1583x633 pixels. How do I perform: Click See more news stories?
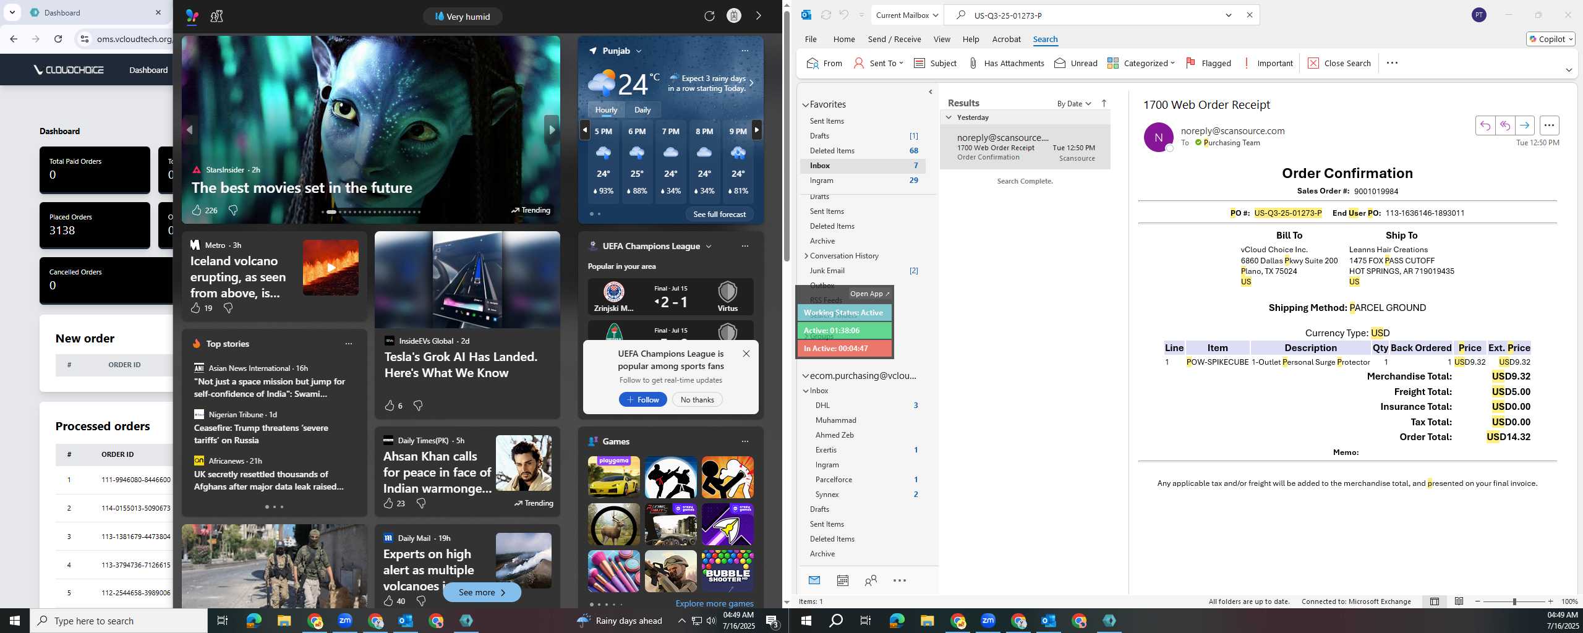tap(482, 592)
